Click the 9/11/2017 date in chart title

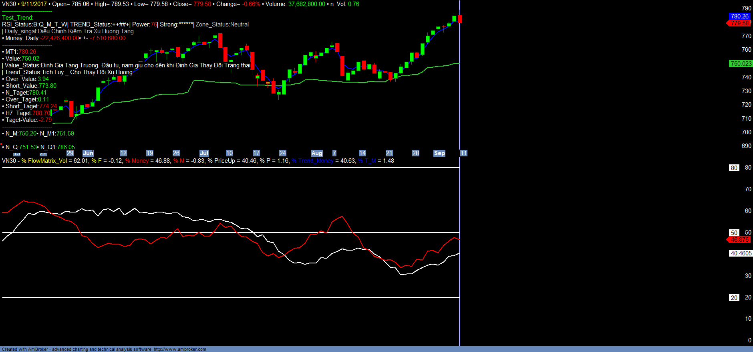(34, 4)
